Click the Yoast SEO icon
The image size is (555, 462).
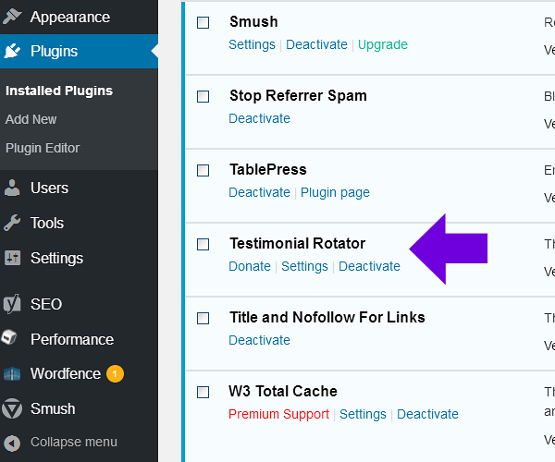click(13, 304)
